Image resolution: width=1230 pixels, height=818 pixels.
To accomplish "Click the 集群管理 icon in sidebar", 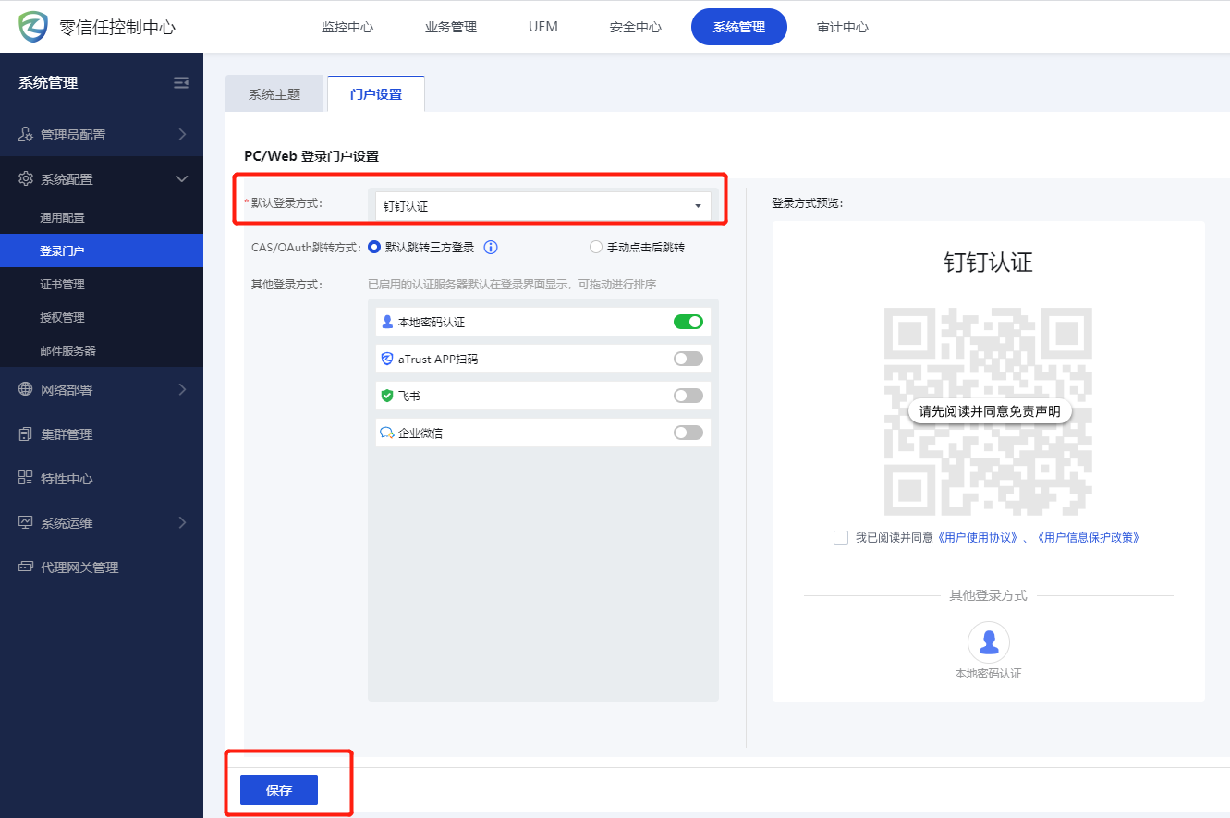I will pos(26,433).
